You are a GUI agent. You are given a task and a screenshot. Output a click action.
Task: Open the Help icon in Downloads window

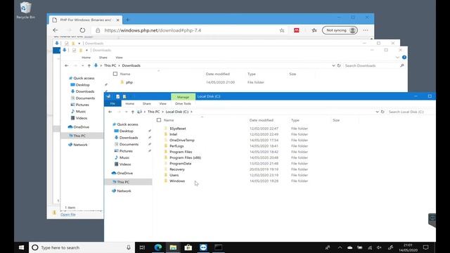point(404,58)
